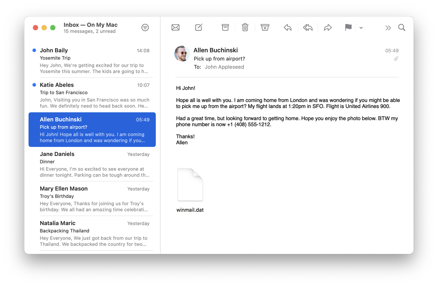Click Allen Buchinski's profile photo
The image size is (438, 286).
pyautogui.click(x=182, y=54)
